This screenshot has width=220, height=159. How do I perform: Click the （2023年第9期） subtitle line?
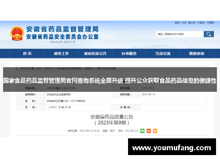[112, 123]
